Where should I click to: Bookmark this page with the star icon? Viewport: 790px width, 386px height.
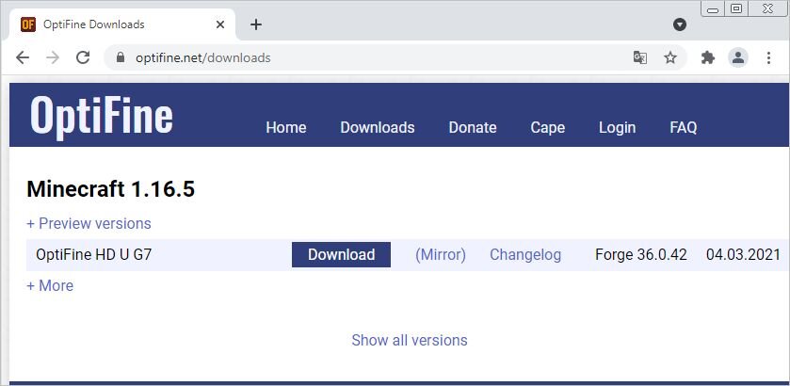coord(669,58)
